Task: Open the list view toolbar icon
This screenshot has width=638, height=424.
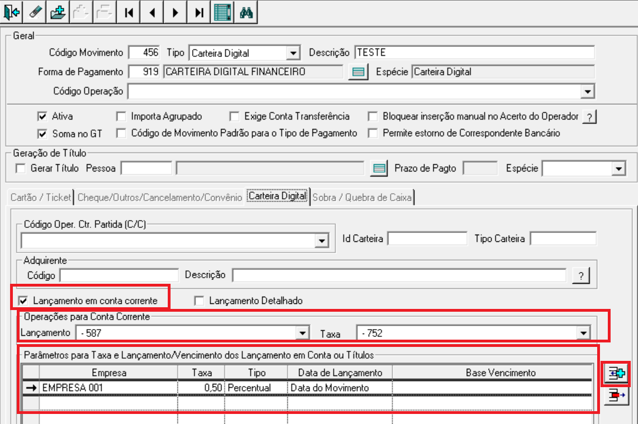Action: 222,12
